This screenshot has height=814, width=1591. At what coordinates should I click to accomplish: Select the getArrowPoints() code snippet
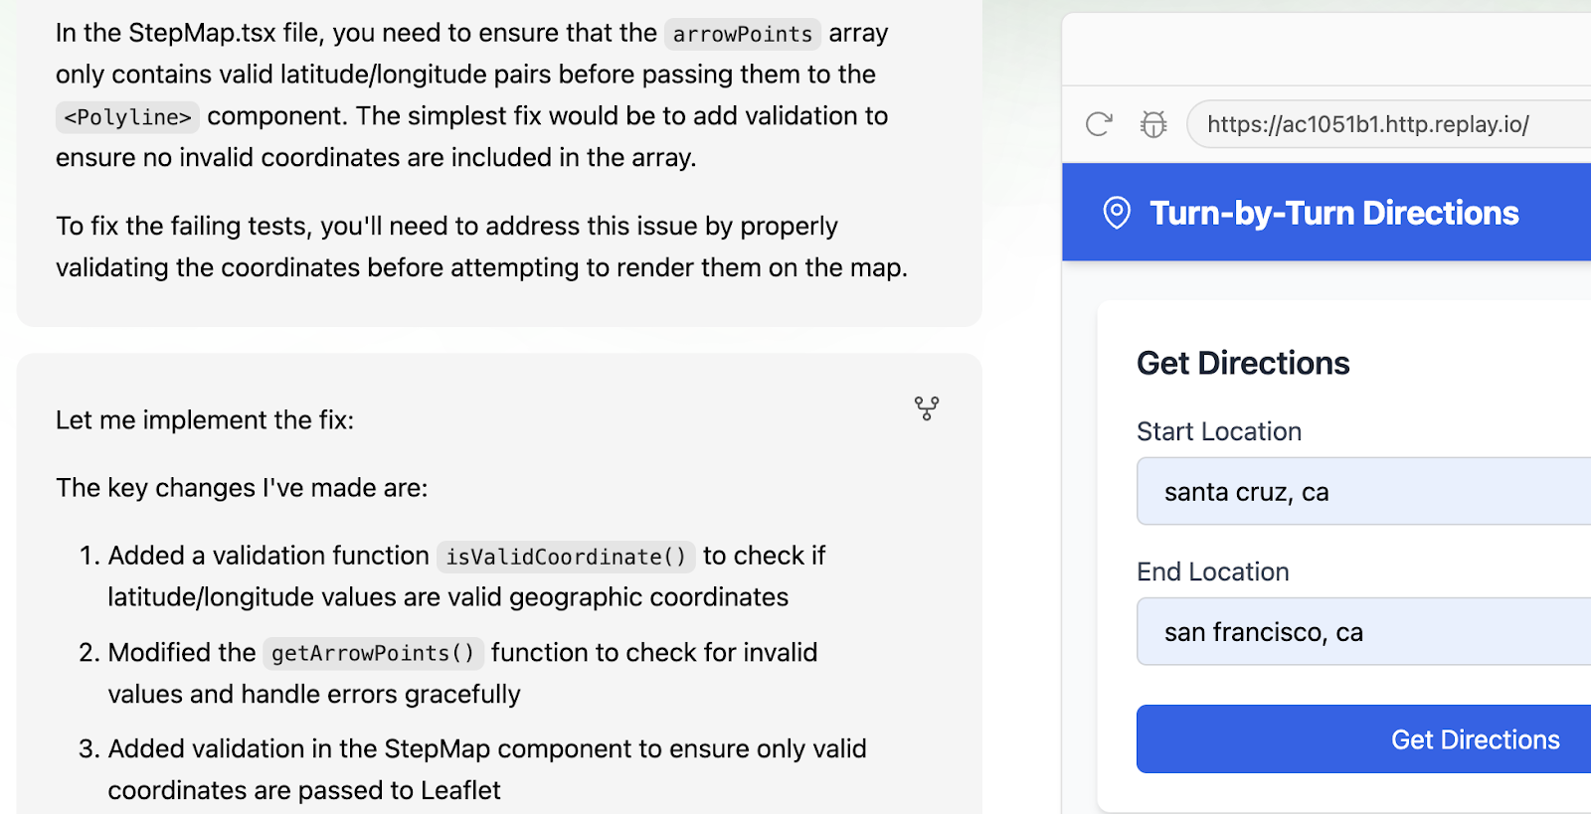click(373, 653)
